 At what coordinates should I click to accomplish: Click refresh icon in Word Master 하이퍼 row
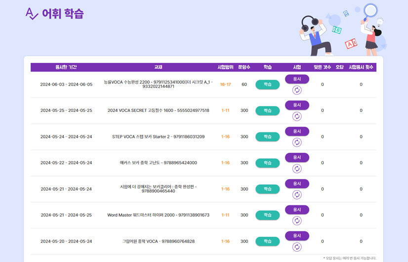[x=297, y=221]
